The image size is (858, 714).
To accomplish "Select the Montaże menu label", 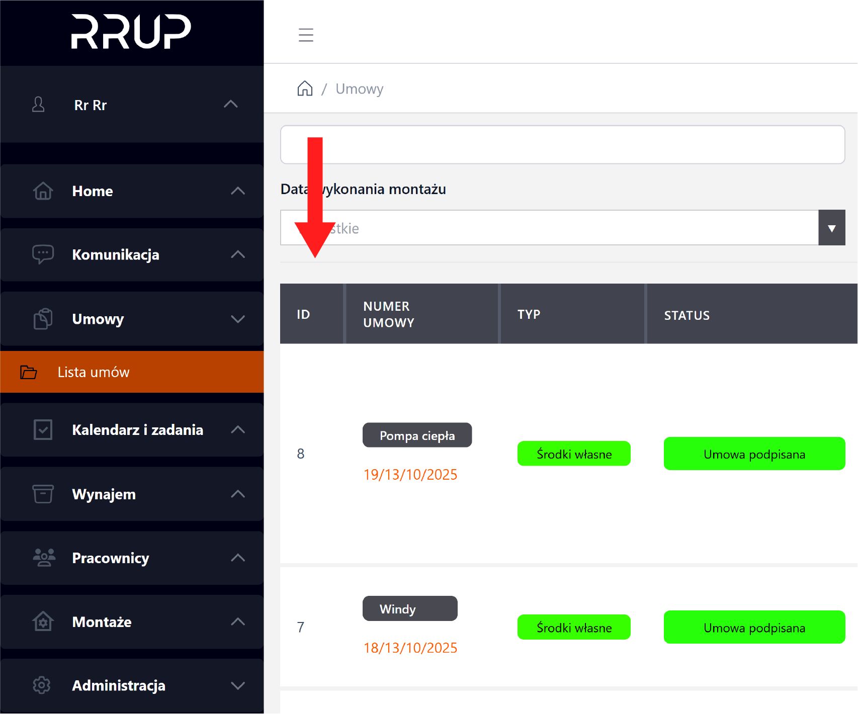I will coord(102,622).
